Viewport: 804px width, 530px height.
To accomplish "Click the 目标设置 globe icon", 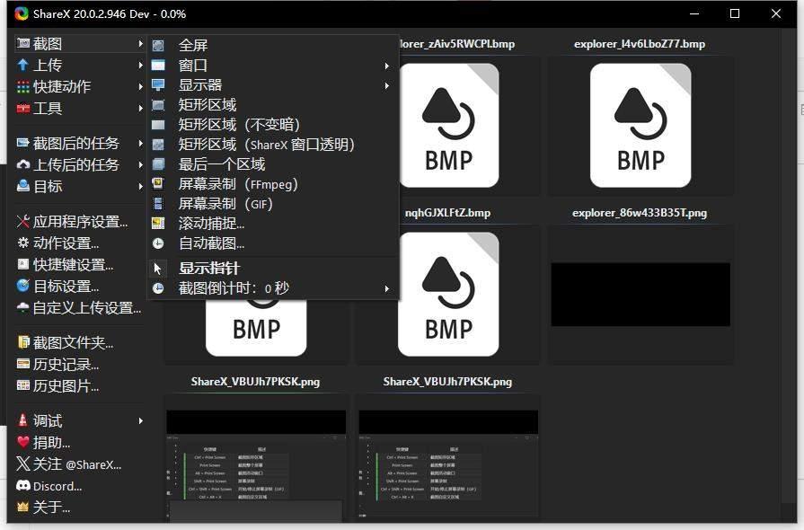I will 23,286.
